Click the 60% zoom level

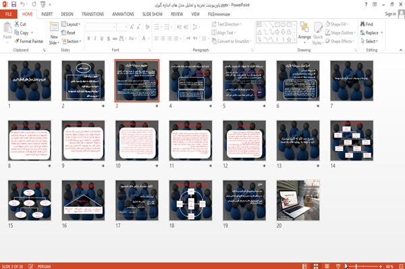click(389, 266)
